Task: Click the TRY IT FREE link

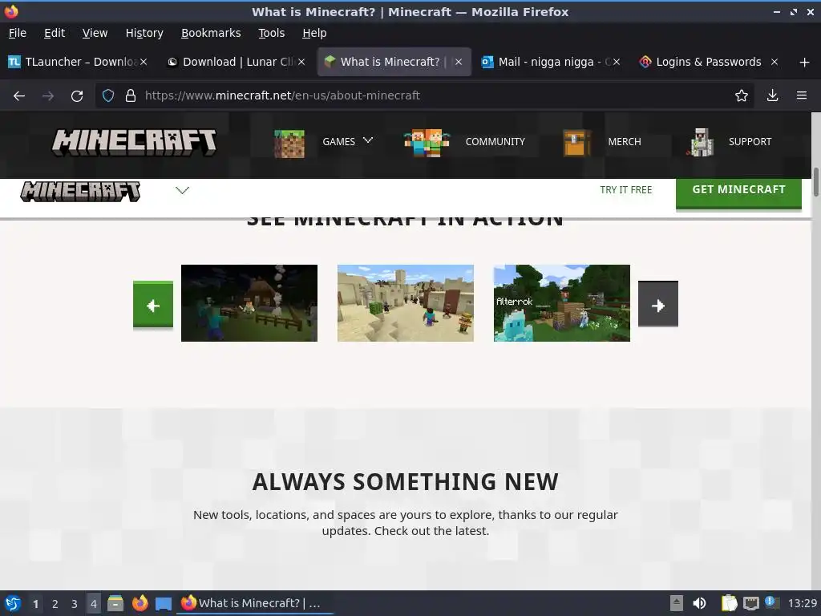Action: point(625,190)
